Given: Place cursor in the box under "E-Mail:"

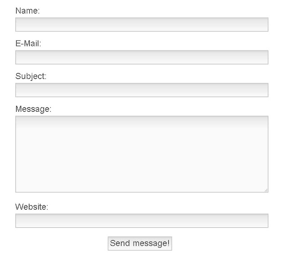Looking at the screenshot, I should pos(142,57).
